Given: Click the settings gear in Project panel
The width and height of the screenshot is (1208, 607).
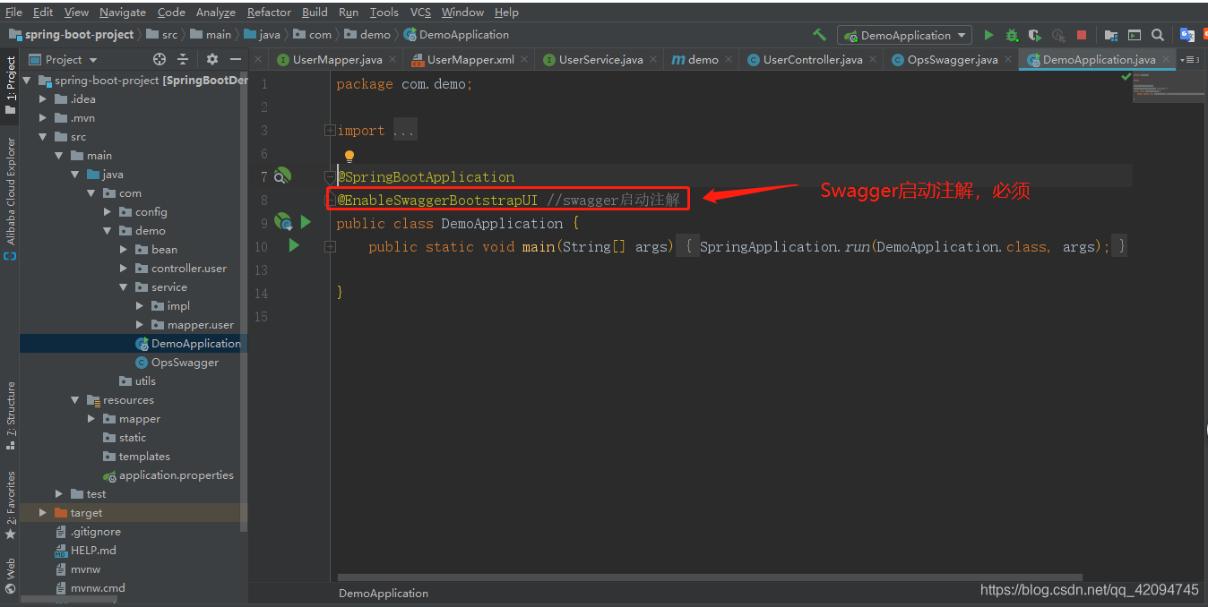Looking at the screenshot, I should pos(211,59).
